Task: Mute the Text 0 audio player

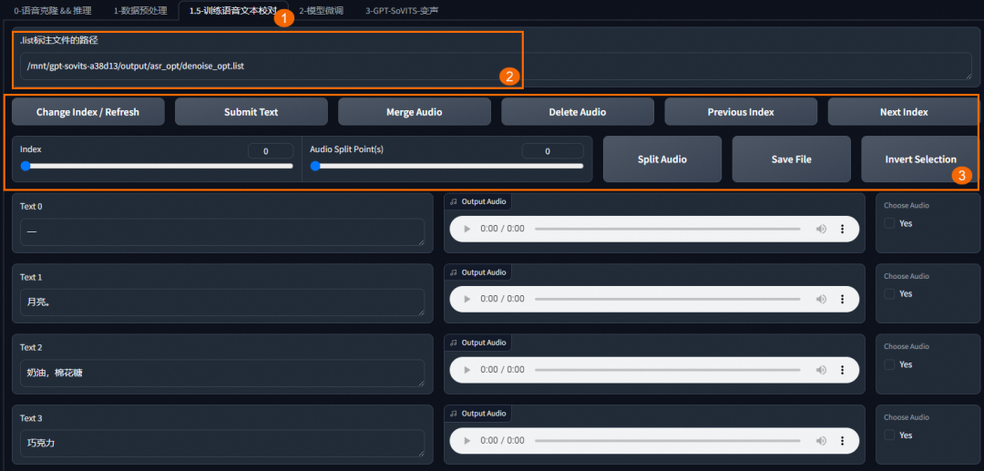Action: click(821, 229)
